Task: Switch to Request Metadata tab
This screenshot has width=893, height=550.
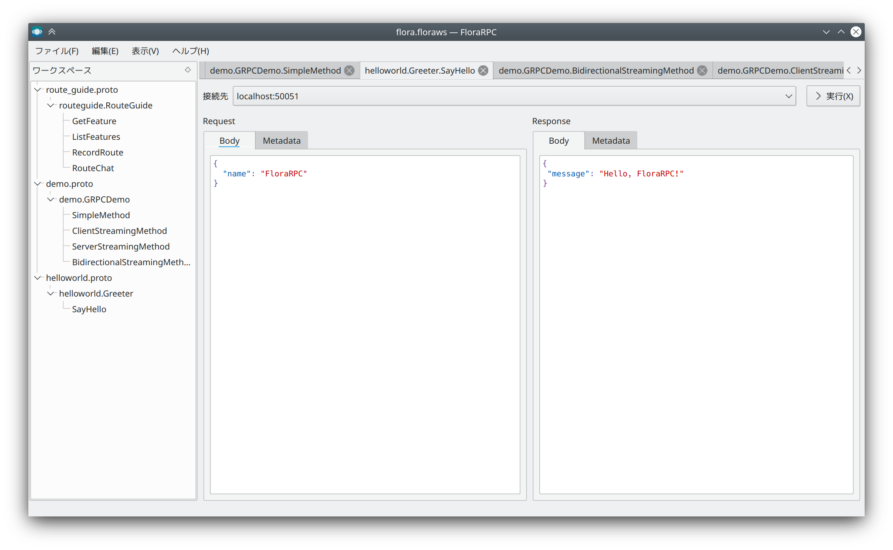Action: coord(281,141)
